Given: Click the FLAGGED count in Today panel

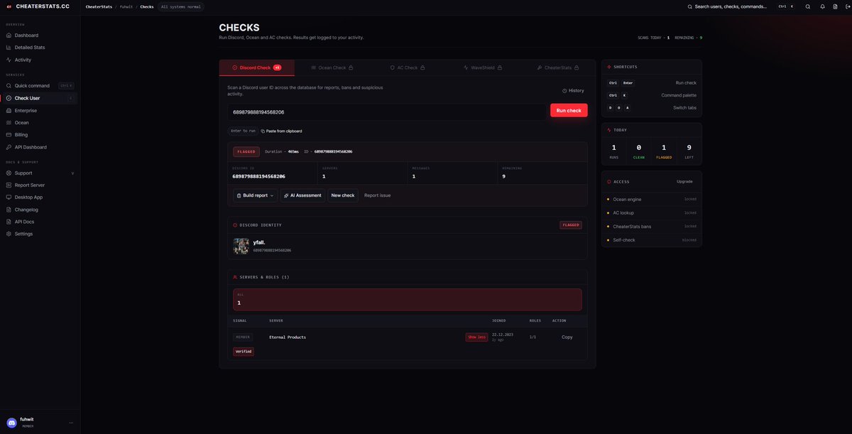Looking at the screenshot, I should click(664, 151).
